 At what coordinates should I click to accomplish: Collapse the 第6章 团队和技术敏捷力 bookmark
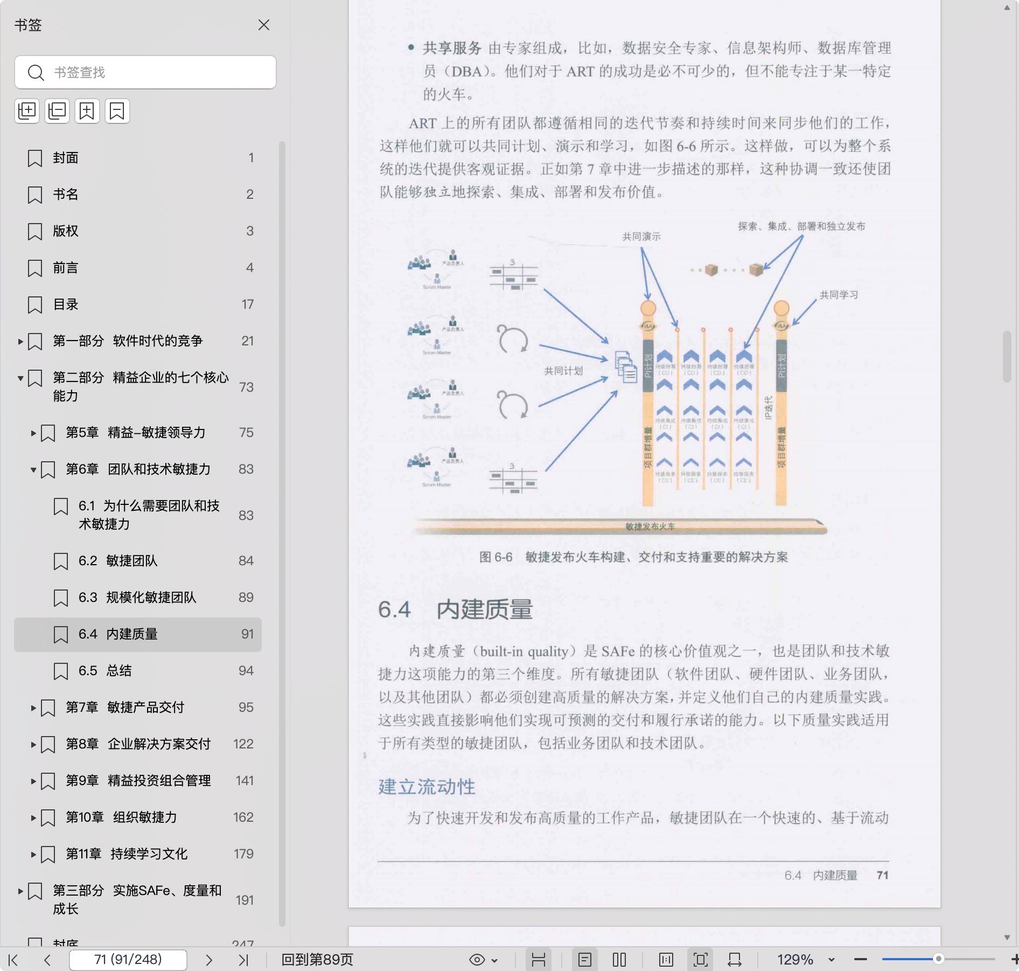point(33,470)
